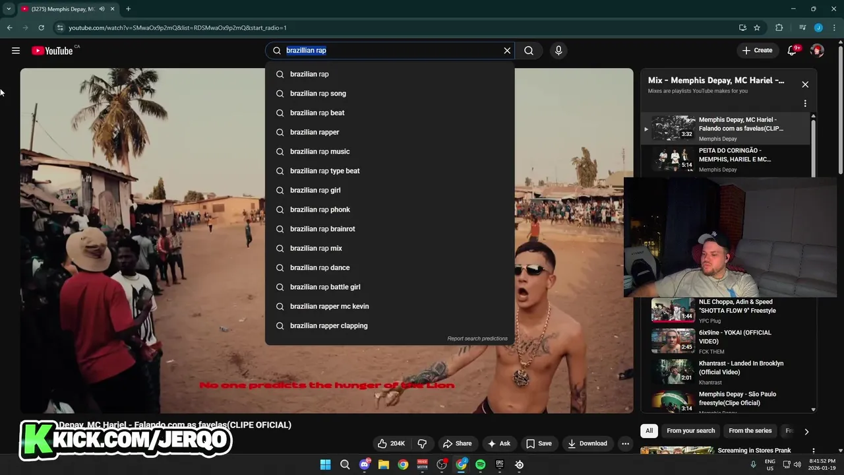Viewport: 844px width, 475px height.
Task: Reload the page with the refresh icon
Action: point(41,28)
